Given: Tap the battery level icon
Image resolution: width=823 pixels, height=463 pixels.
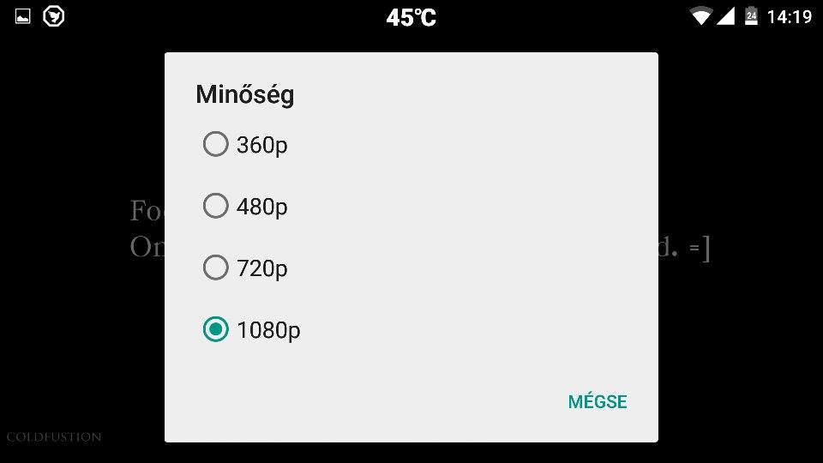Looking at the screenshot, I should pyautogui.click(x=751, y=16).
